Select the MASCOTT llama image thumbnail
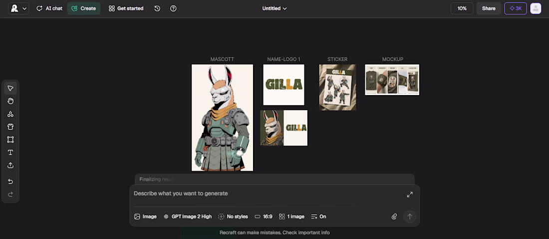Viewport: 549px width, 239px height. [x=222, y=118]
